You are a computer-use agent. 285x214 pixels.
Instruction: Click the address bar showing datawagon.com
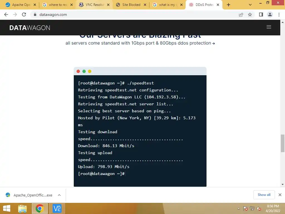click(x=134, y=14)
